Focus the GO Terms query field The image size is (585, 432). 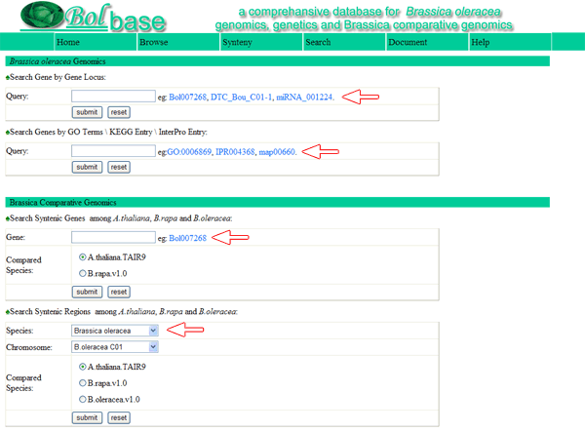pos(113,151)
